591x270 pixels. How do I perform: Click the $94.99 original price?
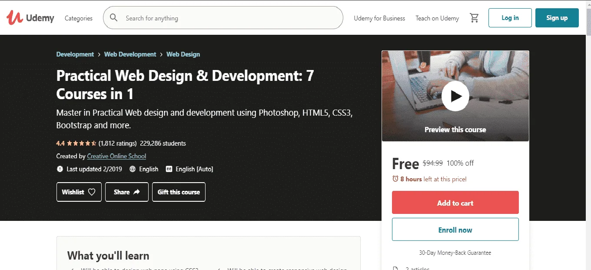point(433,163)
